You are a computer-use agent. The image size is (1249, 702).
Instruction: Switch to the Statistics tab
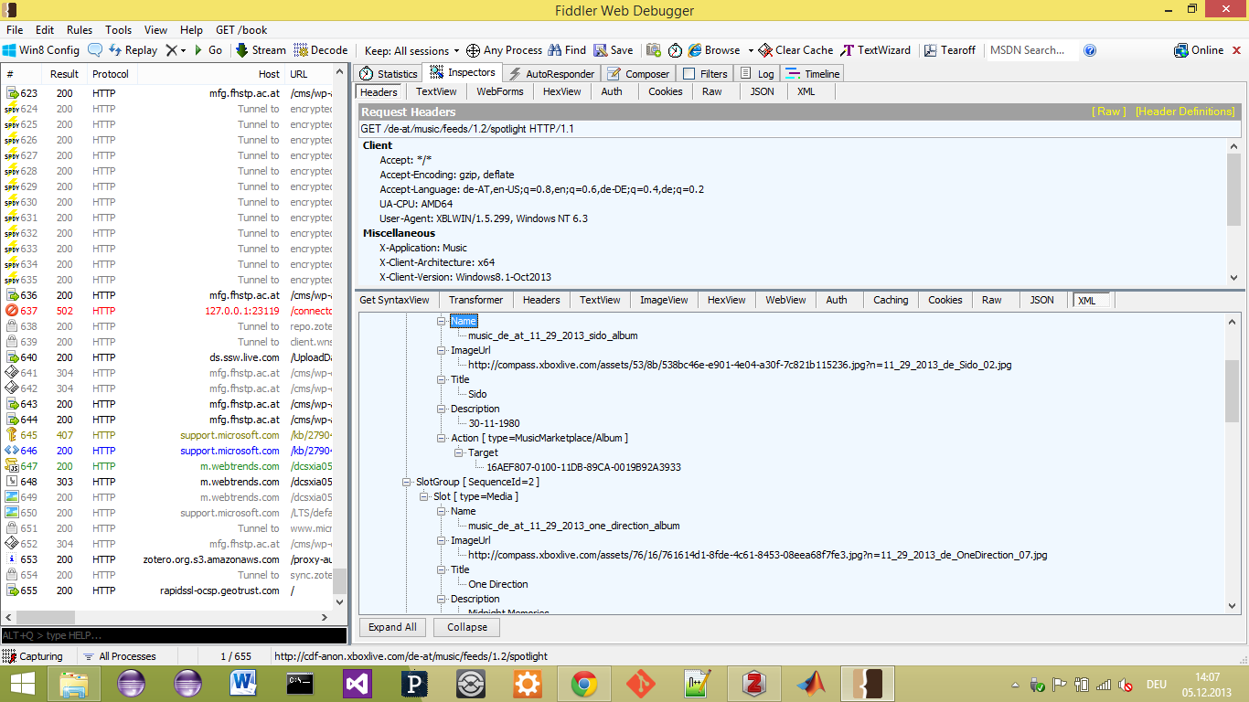(x=389, y=74)
